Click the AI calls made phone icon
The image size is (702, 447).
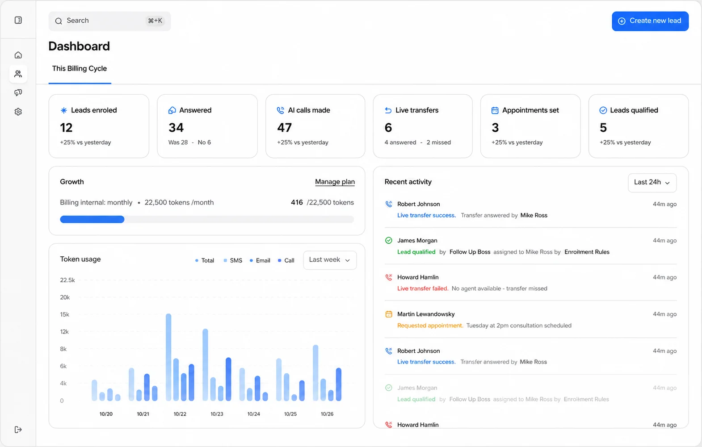coord(281,110)
